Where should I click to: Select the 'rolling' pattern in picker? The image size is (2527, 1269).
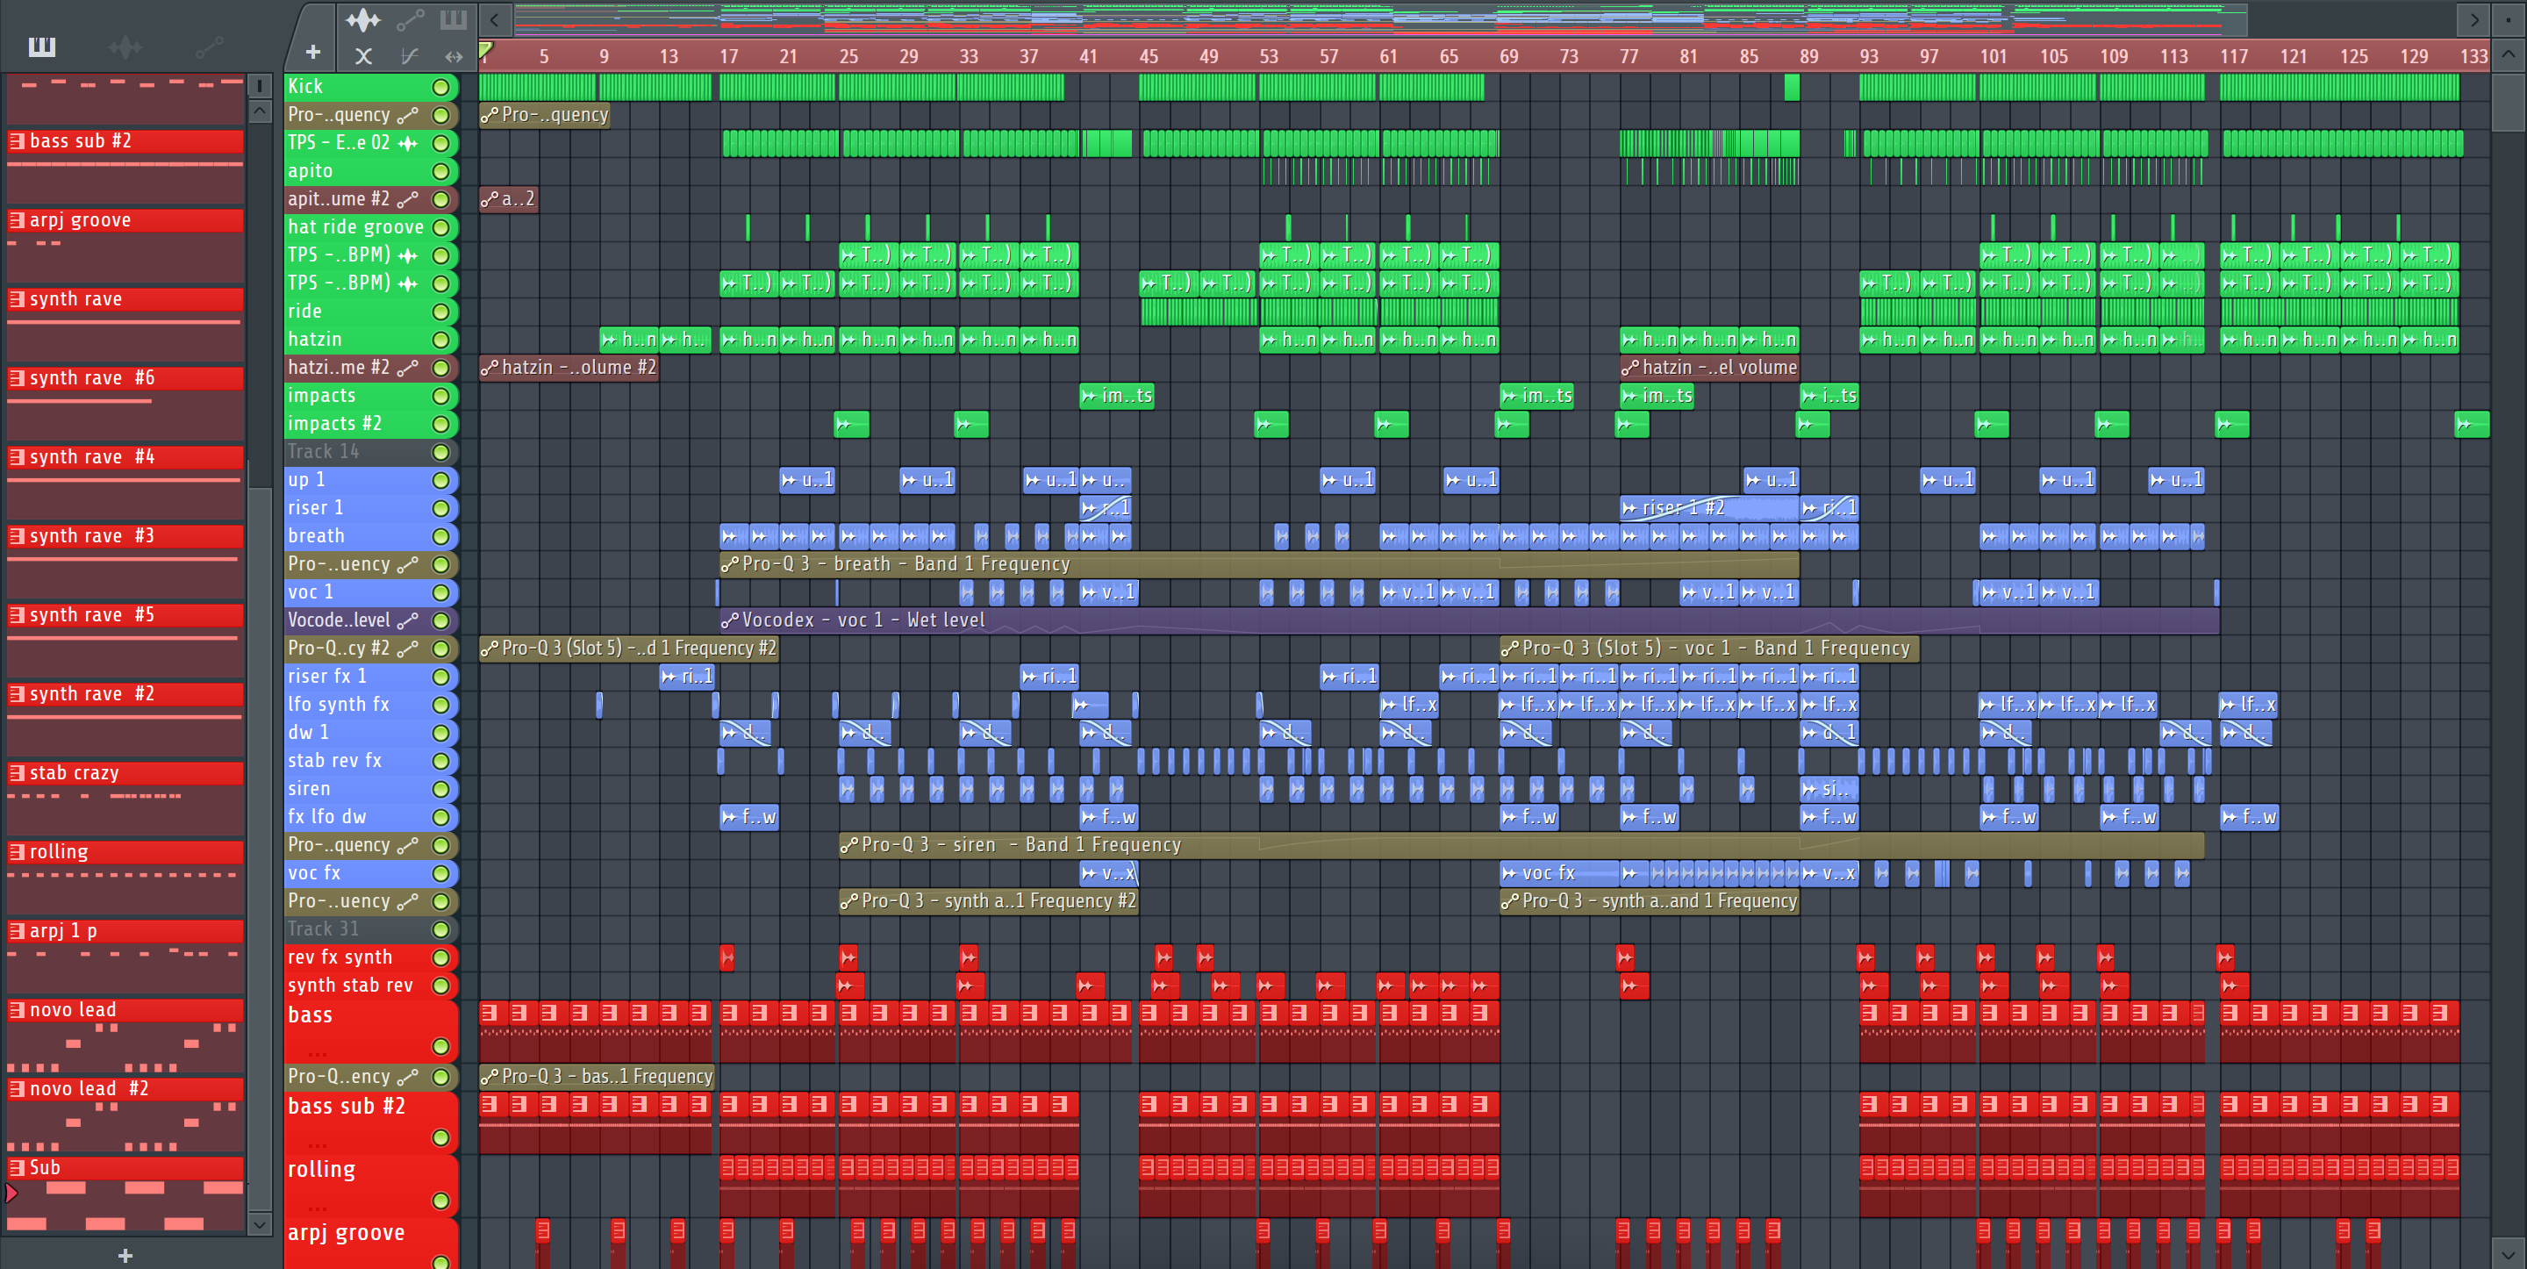click(125, 852)
